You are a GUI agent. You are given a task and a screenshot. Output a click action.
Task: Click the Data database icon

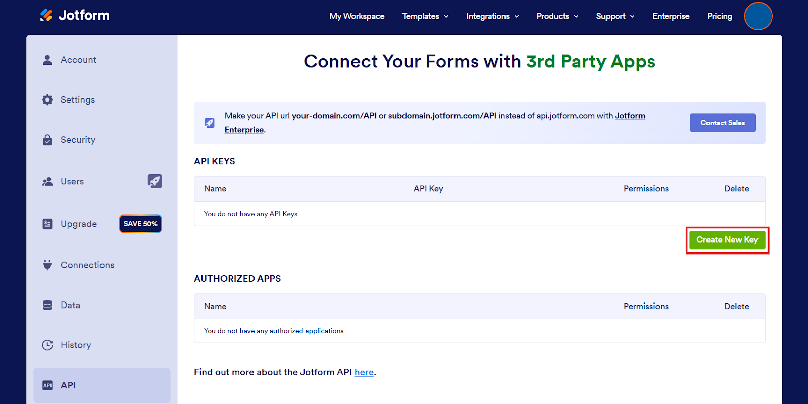pyautogui.click(x=47, y=305)
